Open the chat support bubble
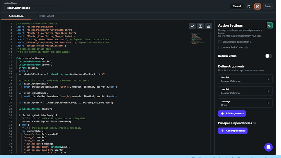Image resolution: width=281 pixels, height=158 pixels. coord(268,147)
